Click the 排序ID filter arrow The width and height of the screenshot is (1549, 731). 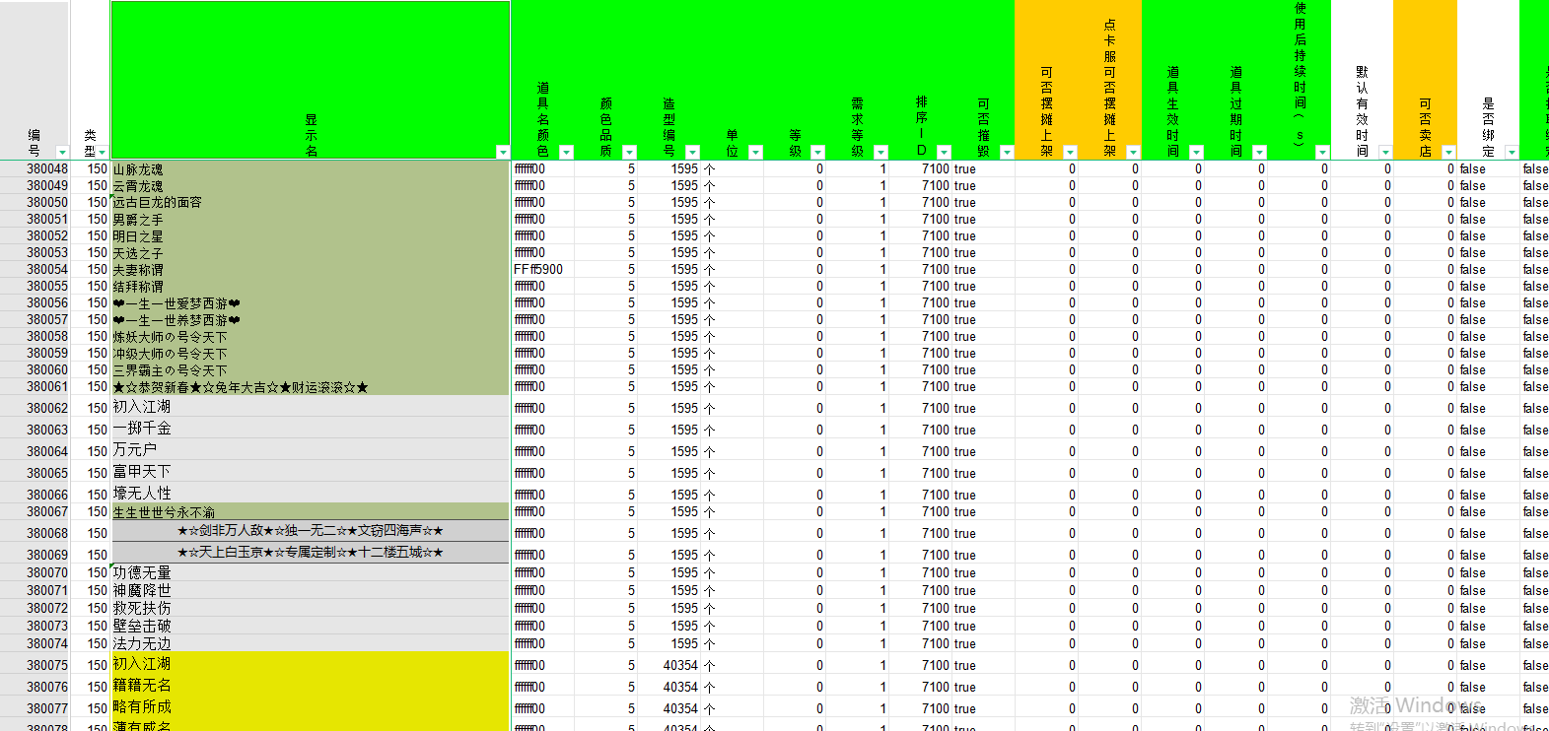tap(944, 152)
